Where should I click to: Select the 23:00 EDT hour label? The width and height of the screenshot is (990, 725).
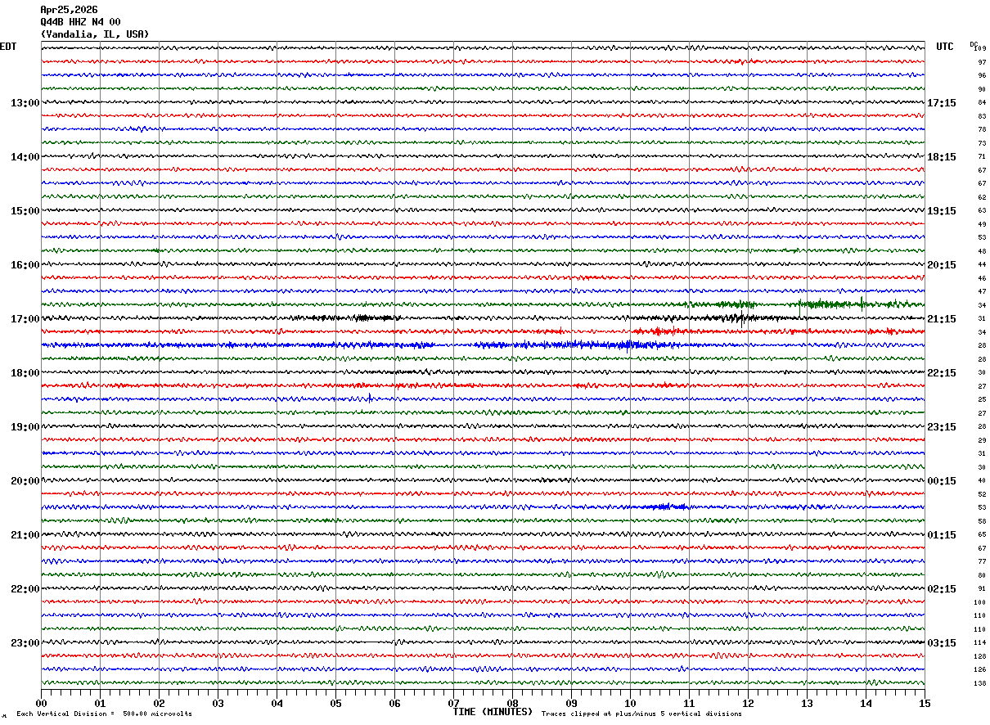pyautogui.click(x=25, y=643)
